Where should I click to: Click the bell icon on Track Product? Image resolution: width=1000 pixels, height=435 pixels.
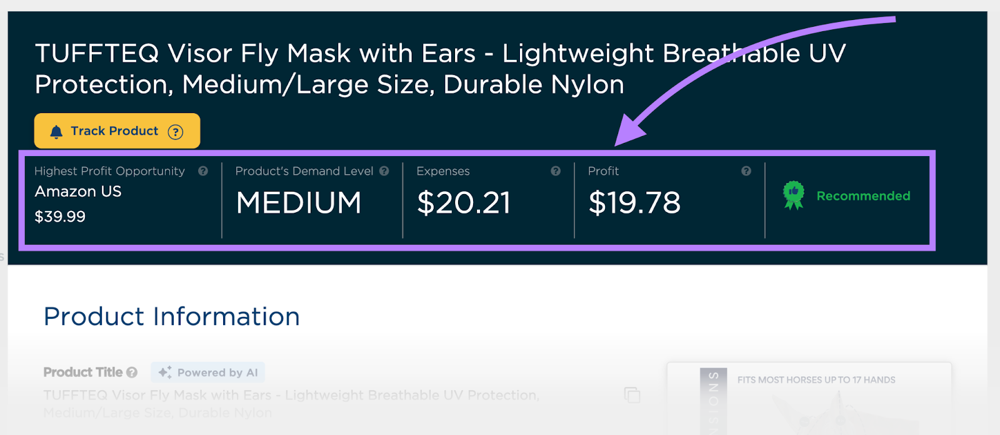click(56, 132)
